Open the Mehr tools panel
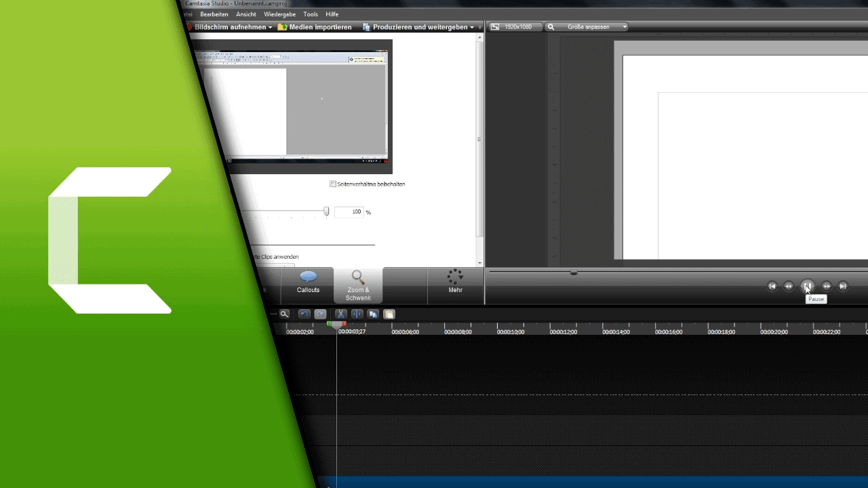This screenshot has height=488, width=868. point(455,285)
